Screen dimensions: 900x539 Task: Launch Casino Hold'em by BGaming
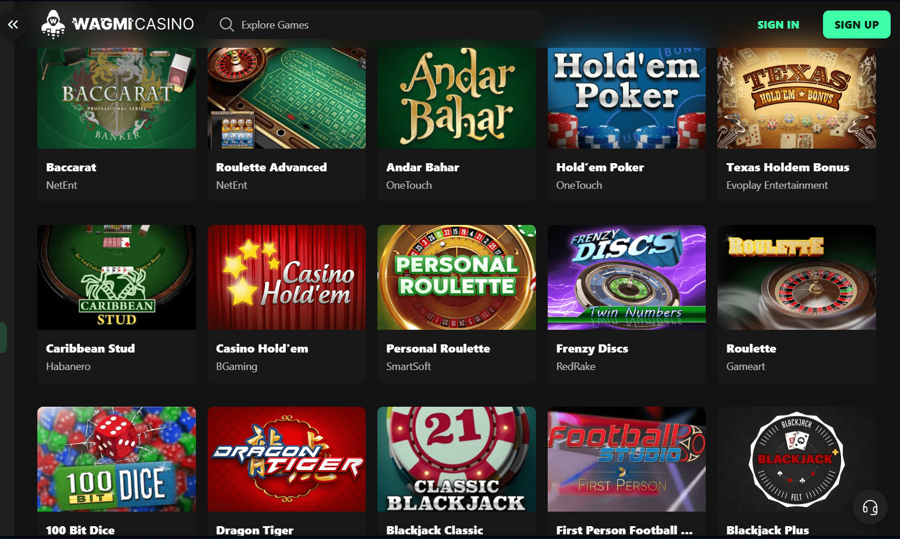[286, 277]
